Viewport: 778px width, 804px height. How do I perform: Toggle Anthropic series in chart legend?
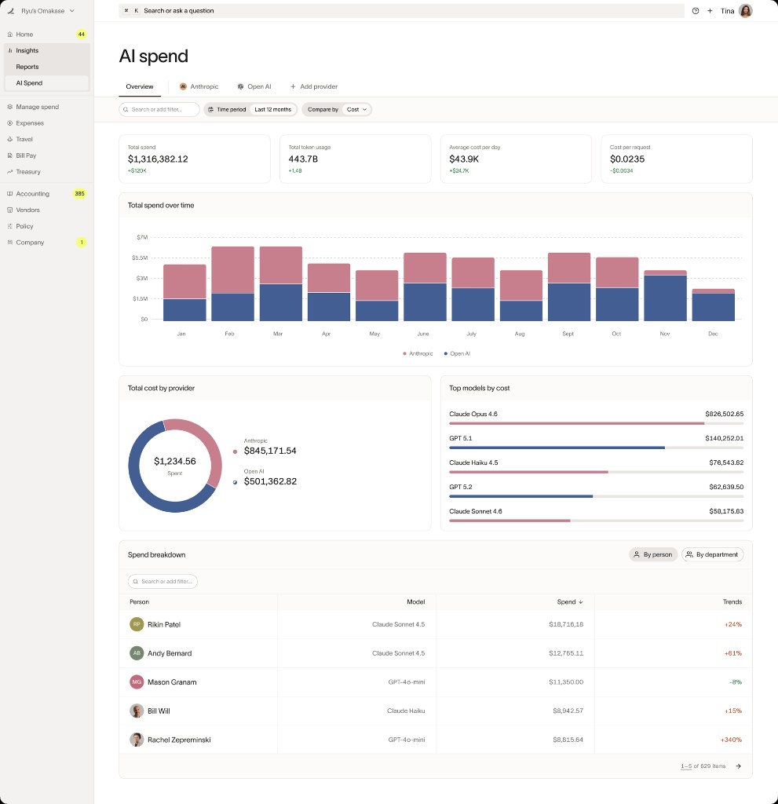[418, 354]
